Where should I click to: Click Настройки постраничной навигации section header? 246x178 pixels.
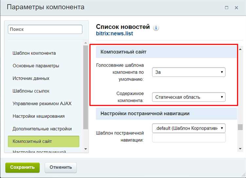pos(166,114)
